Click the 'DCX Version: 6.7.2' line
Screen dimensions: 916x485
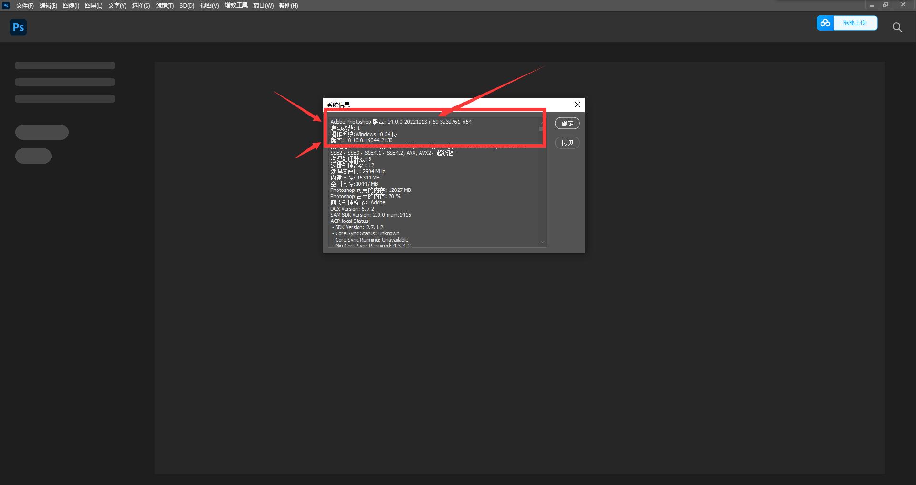click(352, 209)
